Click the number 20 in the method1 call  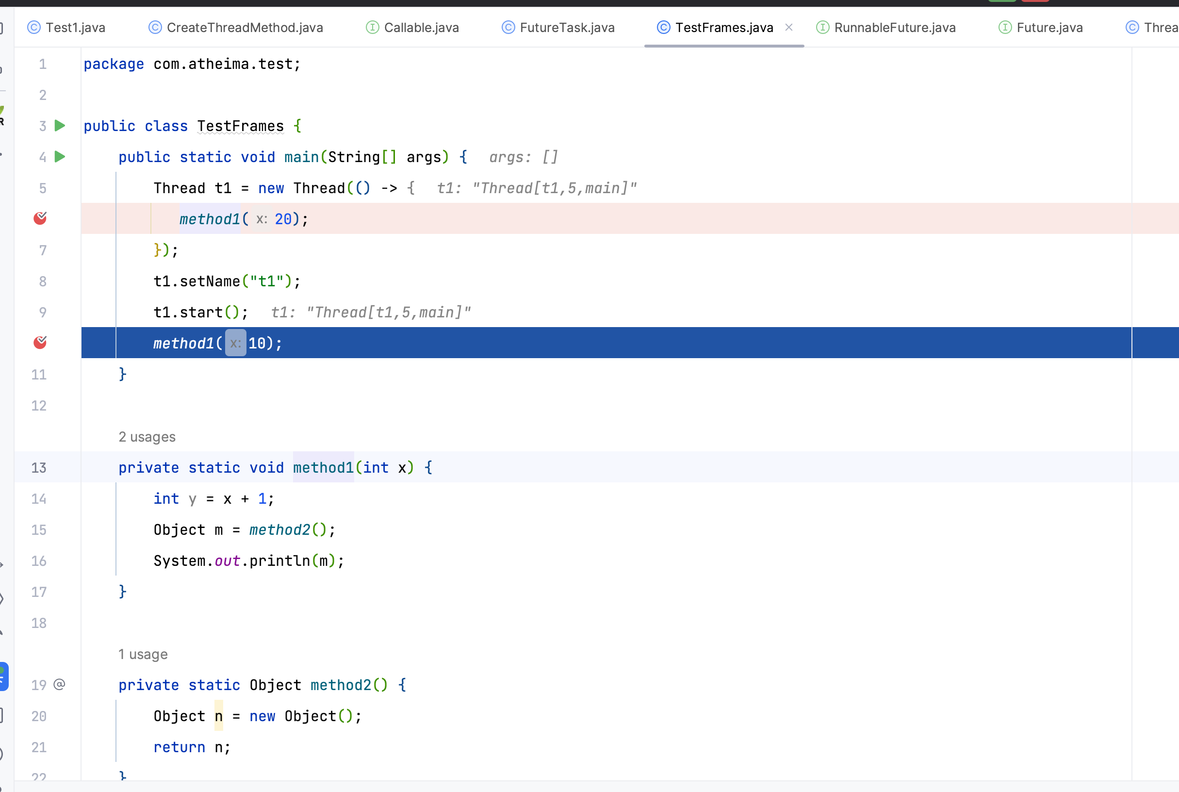(x=283, y=219)
